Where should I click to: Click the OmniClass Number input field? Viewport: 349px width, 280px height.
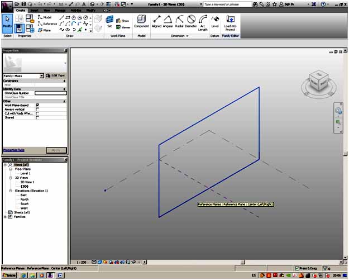click(50, 93)
